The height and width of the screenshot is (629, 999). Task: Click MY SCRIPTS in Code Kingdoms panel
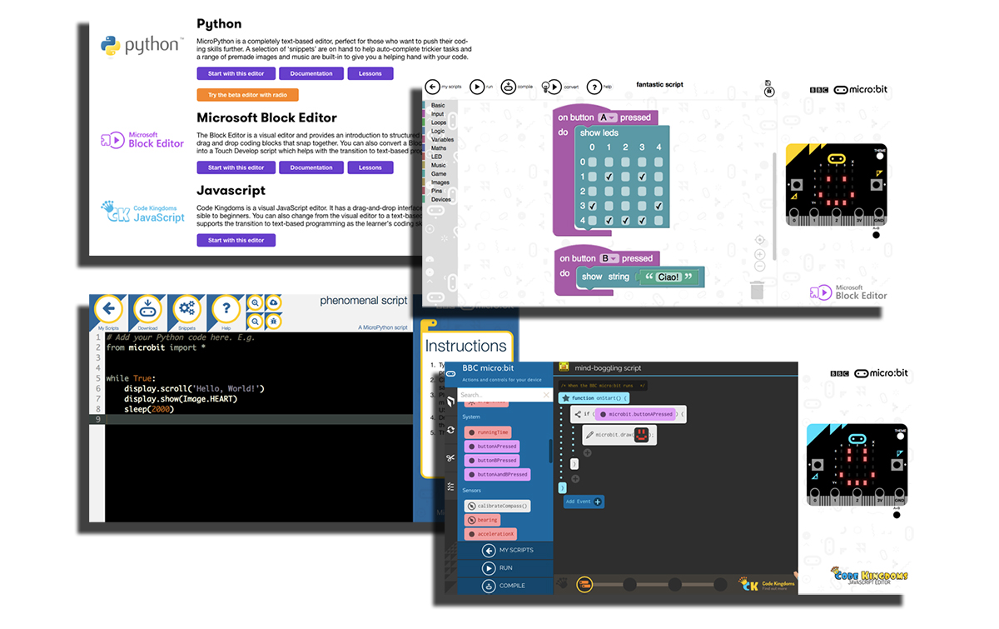[507, 551]
